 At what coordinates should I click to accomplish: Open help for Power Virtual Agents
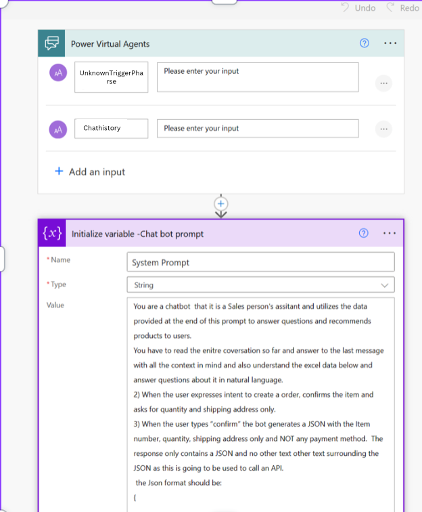point(365,43)
